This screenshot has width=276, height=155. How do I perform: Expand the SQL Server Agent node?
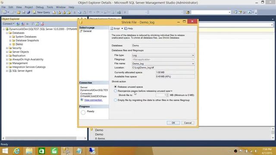[7, 71]
